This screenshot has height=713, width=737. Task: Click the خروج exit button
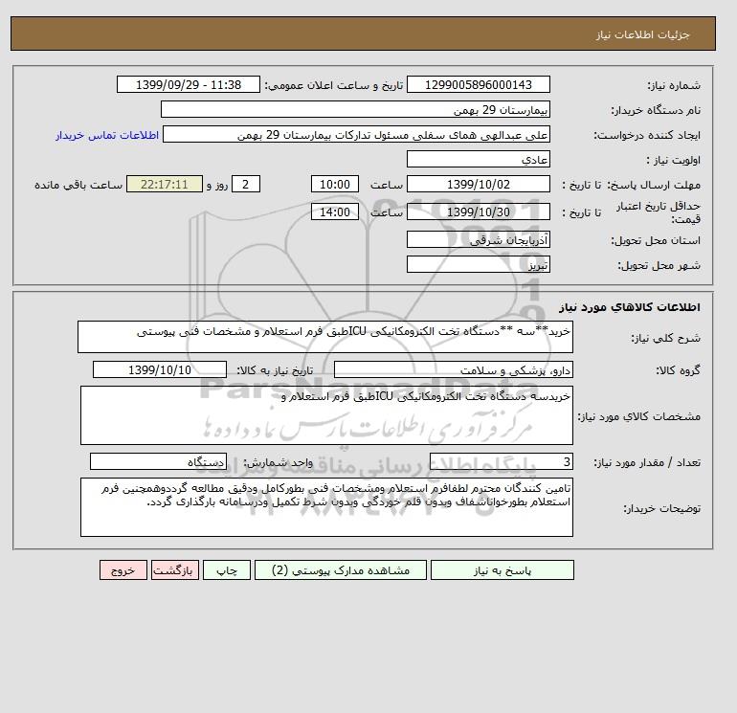pyautogui.click(x=123, y=570)
